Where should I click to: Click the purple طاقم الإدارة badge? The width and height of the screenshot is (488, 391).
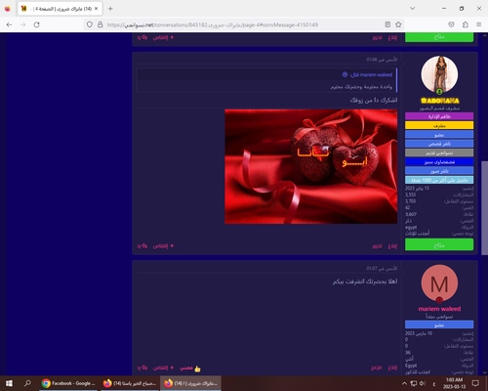pos(439,116)
